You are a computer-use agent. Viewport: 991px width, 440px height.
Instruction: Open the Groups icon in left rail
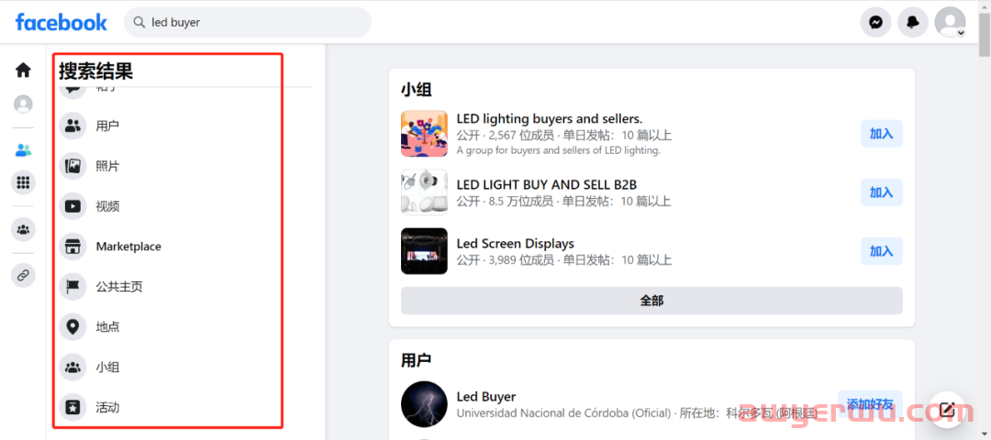tap(23, 229)
